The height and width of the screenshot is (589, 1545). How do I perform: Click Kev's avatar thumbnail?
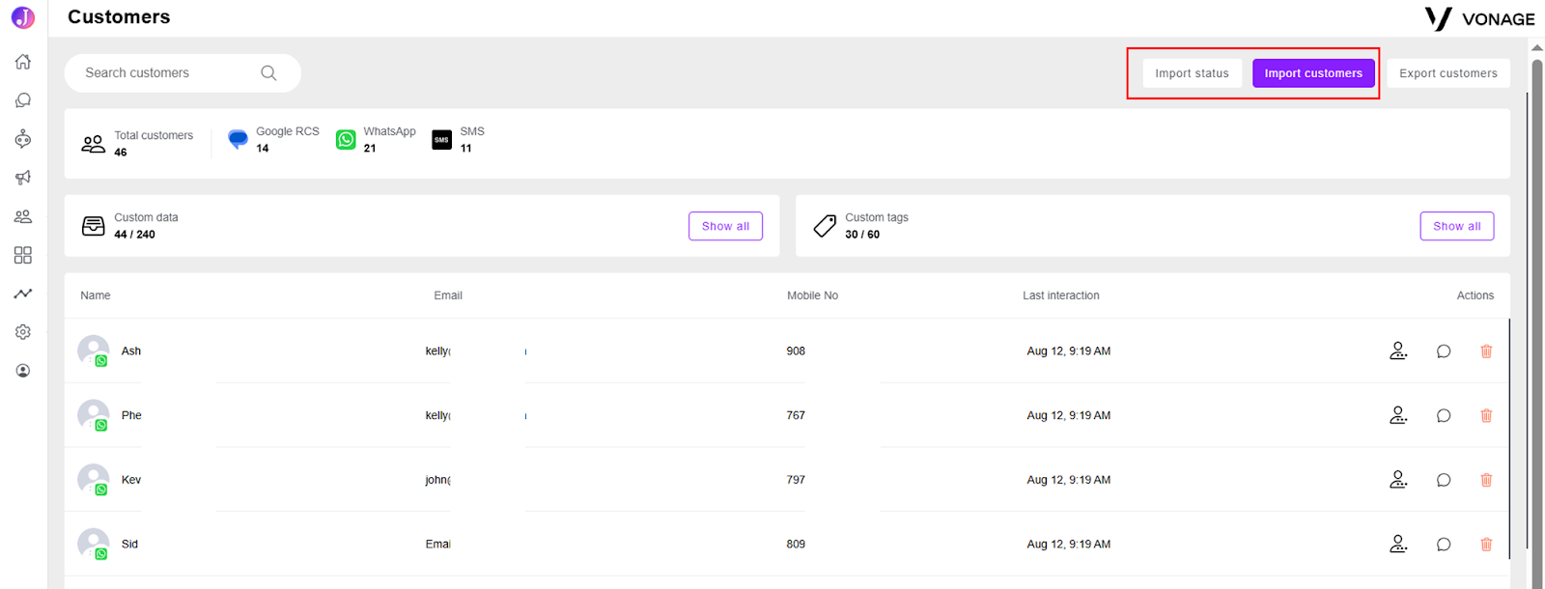(x=94, y=480)
